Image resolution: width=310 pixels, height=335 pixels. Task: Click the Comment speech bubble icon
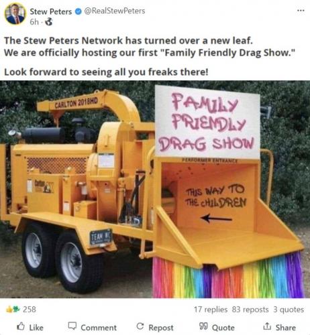point(72,326)
